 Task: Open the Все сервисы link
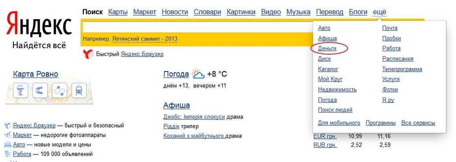pyautogui.click(x=418, y=123)
